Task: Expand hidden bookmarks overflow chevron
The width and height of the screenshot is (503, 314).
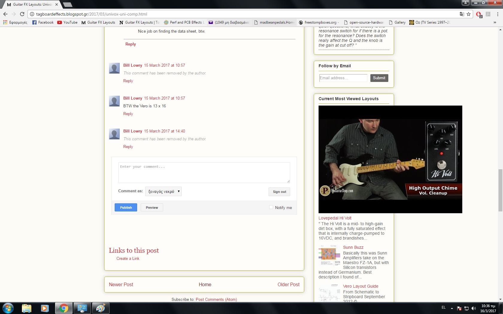Action: tap(495, 22)
